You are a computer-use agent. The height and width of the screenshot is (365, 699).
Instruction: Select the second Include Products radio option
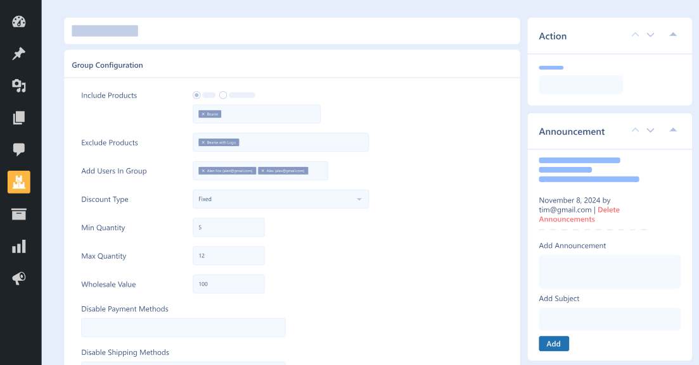click(x=223, y=95)
